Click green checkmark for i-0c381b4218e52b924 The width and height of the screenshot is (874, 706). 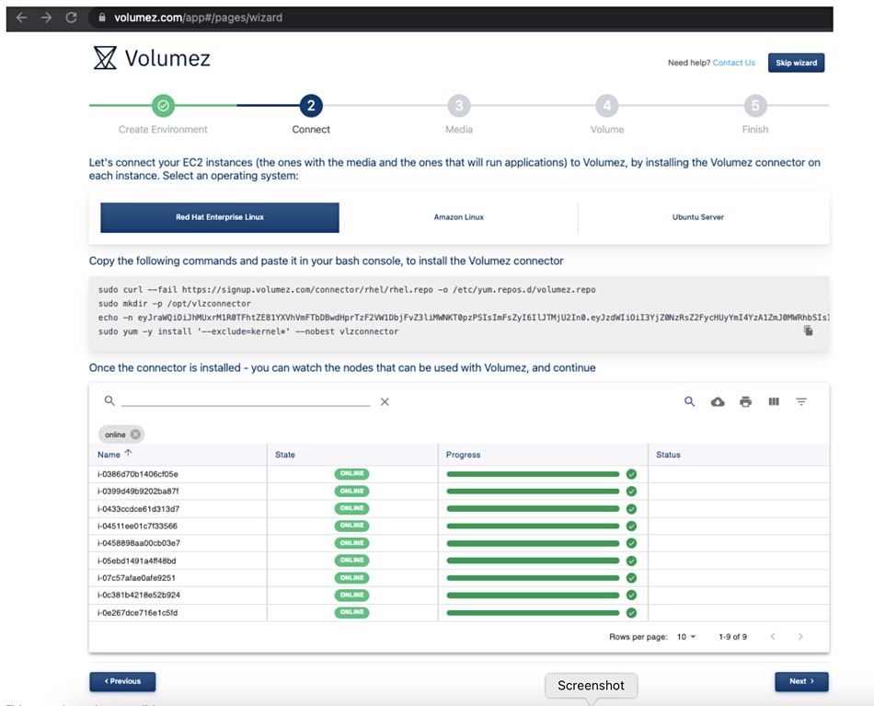point(631,595)
